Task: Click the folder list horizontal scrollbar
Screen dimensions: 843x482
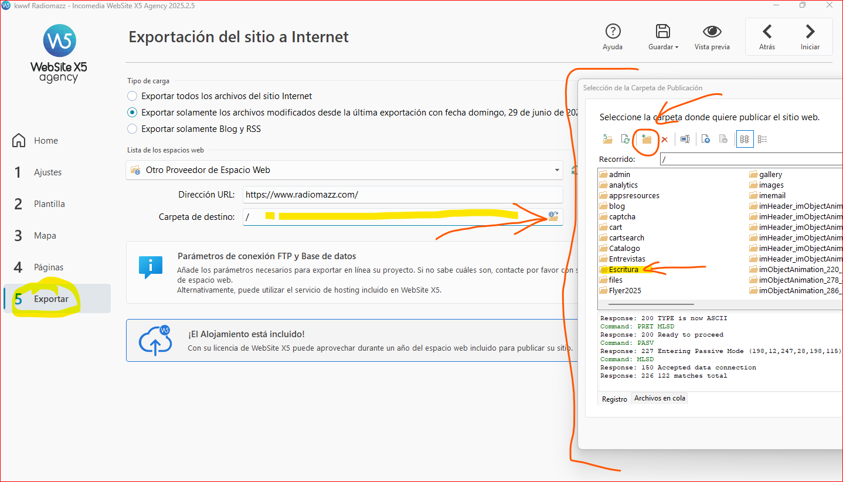Action: point(651,304)
